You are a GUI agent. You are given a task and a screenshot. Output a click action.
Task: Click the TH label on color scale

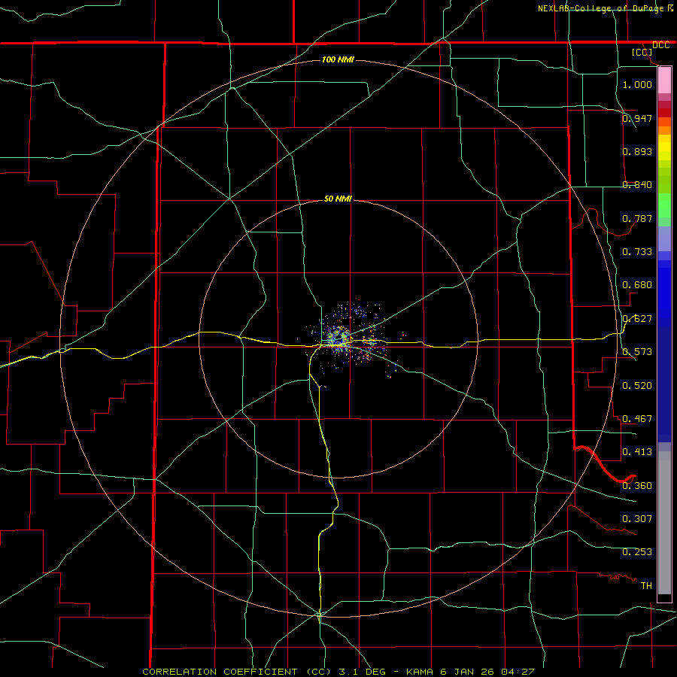point(646,585)
